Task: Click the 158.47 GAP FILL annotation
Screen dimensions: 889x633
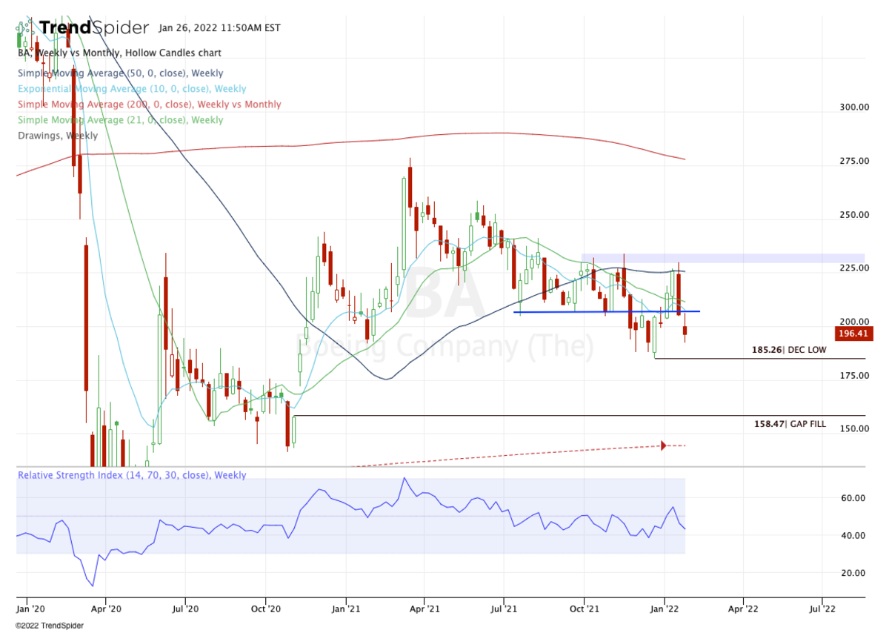Action: (x=790, y=422)
